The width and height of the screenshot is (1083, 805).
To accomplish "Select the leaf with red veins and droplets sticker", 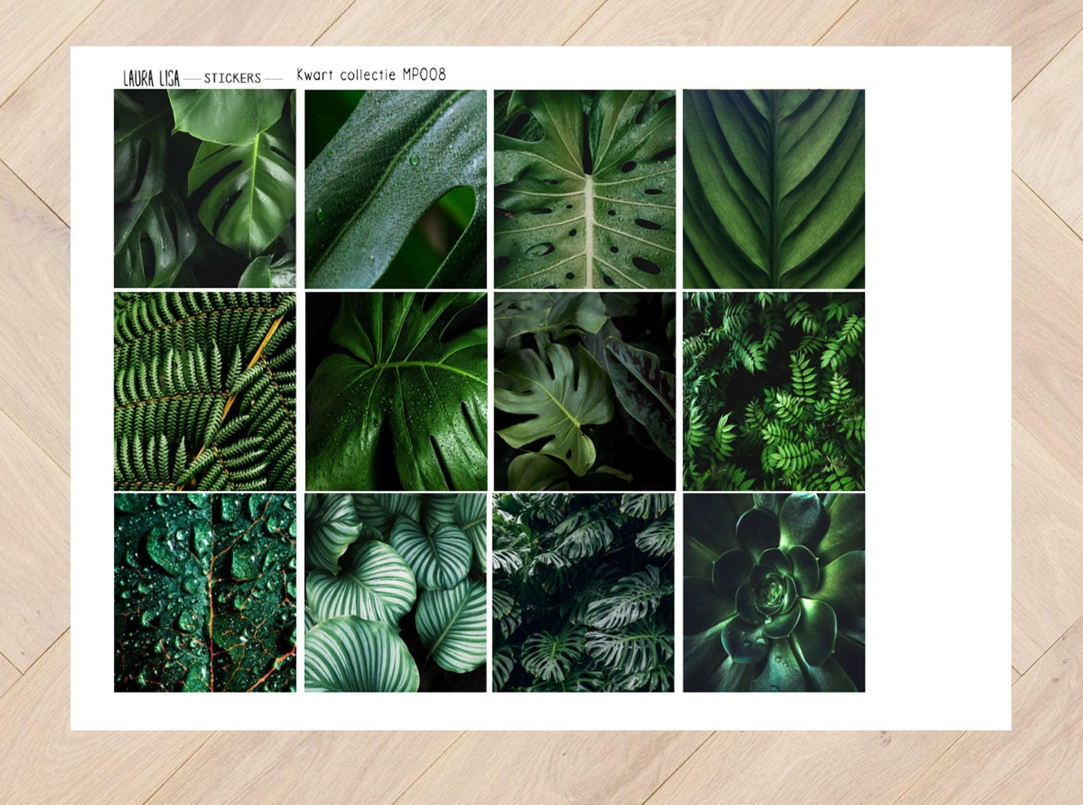I will (205, 592).
